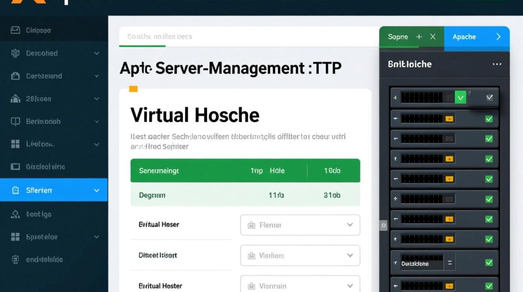Switch to the Apache tab
This screenshot has width=523, height=292.
click(464, 37)
